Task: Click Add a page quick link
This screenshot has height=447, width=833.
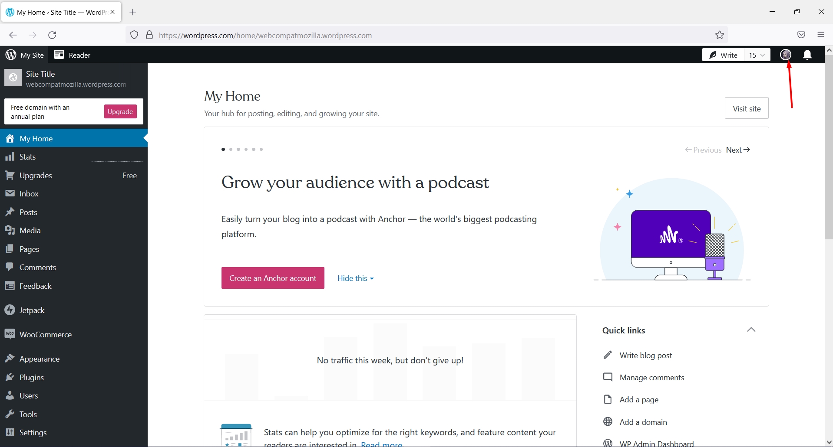Action: (631, 400)
